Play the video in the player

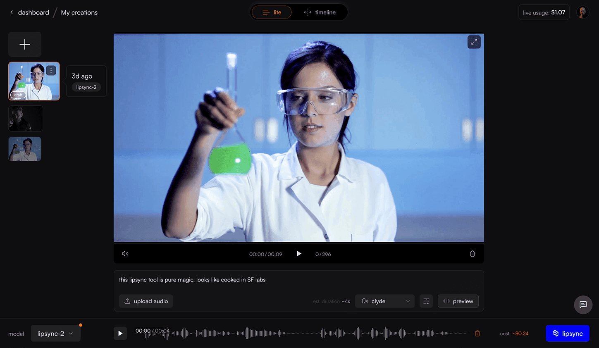(x=299, y=254)
